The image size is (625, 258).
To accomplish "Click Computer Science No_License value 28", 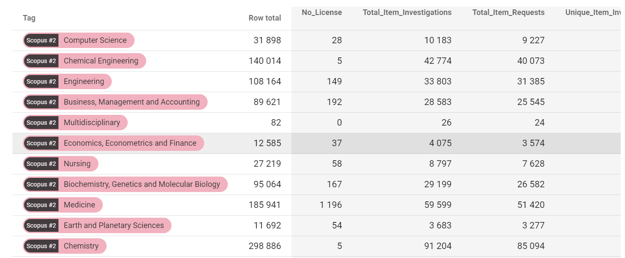I will (x=337, y=40).
